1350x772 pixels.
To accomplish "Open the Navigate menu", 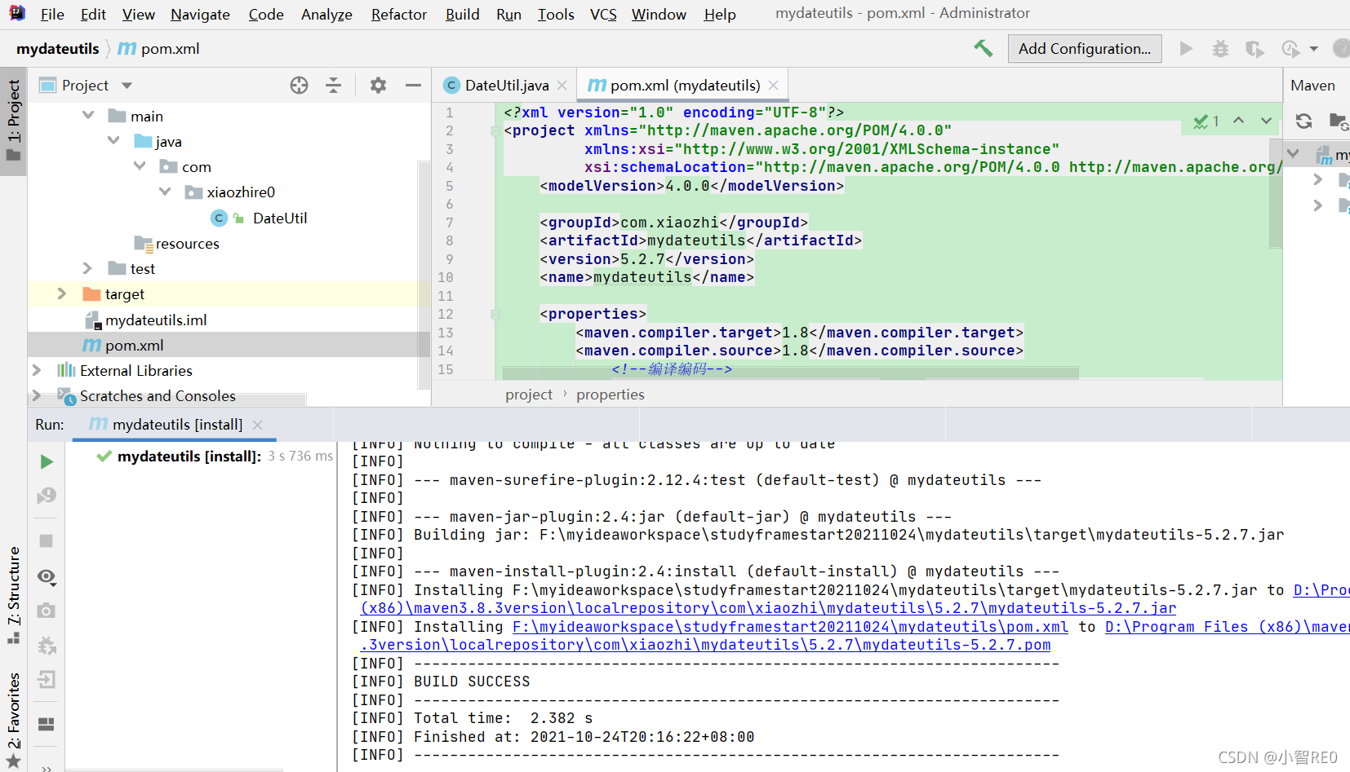I will pyautogui.click(x=200, y=15).
